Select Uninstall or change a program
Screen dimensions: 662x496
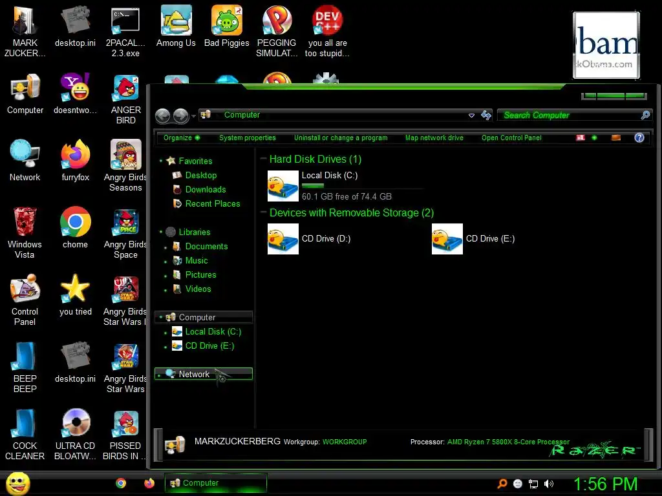point(340,138)
